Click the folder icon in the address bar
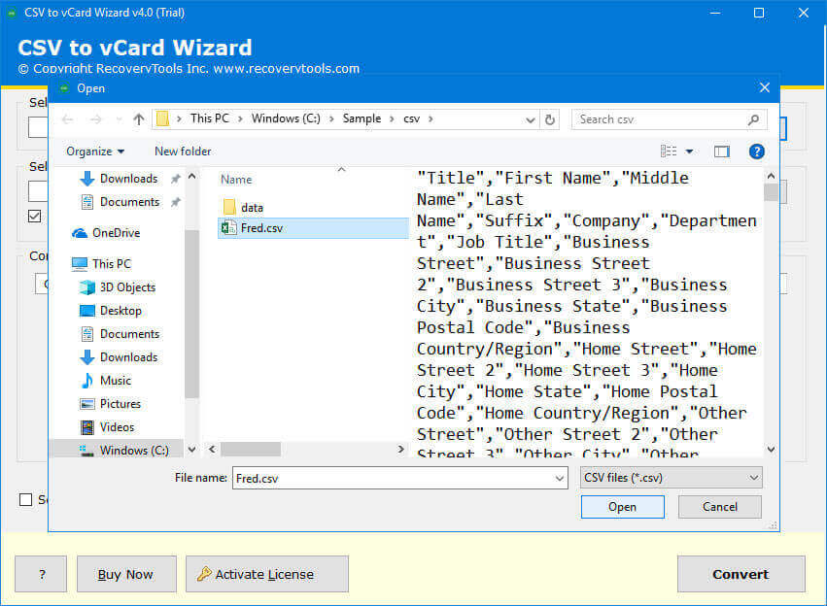The width and height of the screenshot is (827, 606). 163,119
